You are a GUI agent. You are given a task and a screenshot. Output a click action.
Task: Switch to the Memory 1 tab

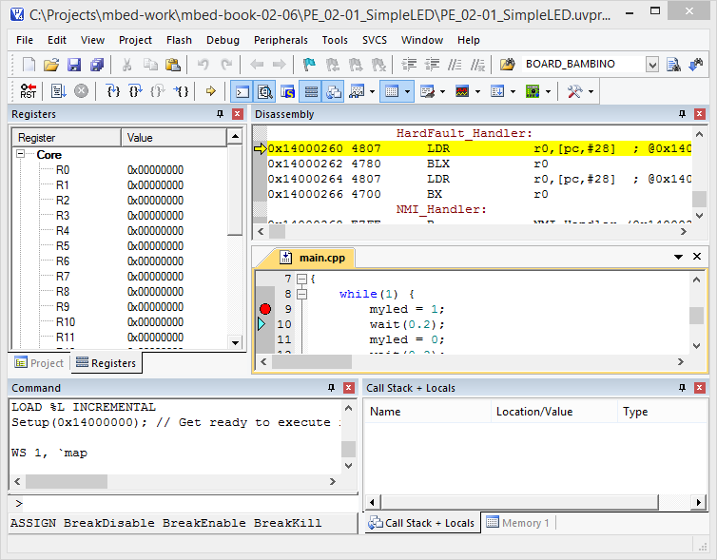coord(518,523)
